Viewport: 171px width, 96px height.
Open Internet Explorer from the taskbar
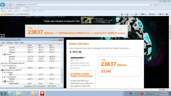[11, 94]
